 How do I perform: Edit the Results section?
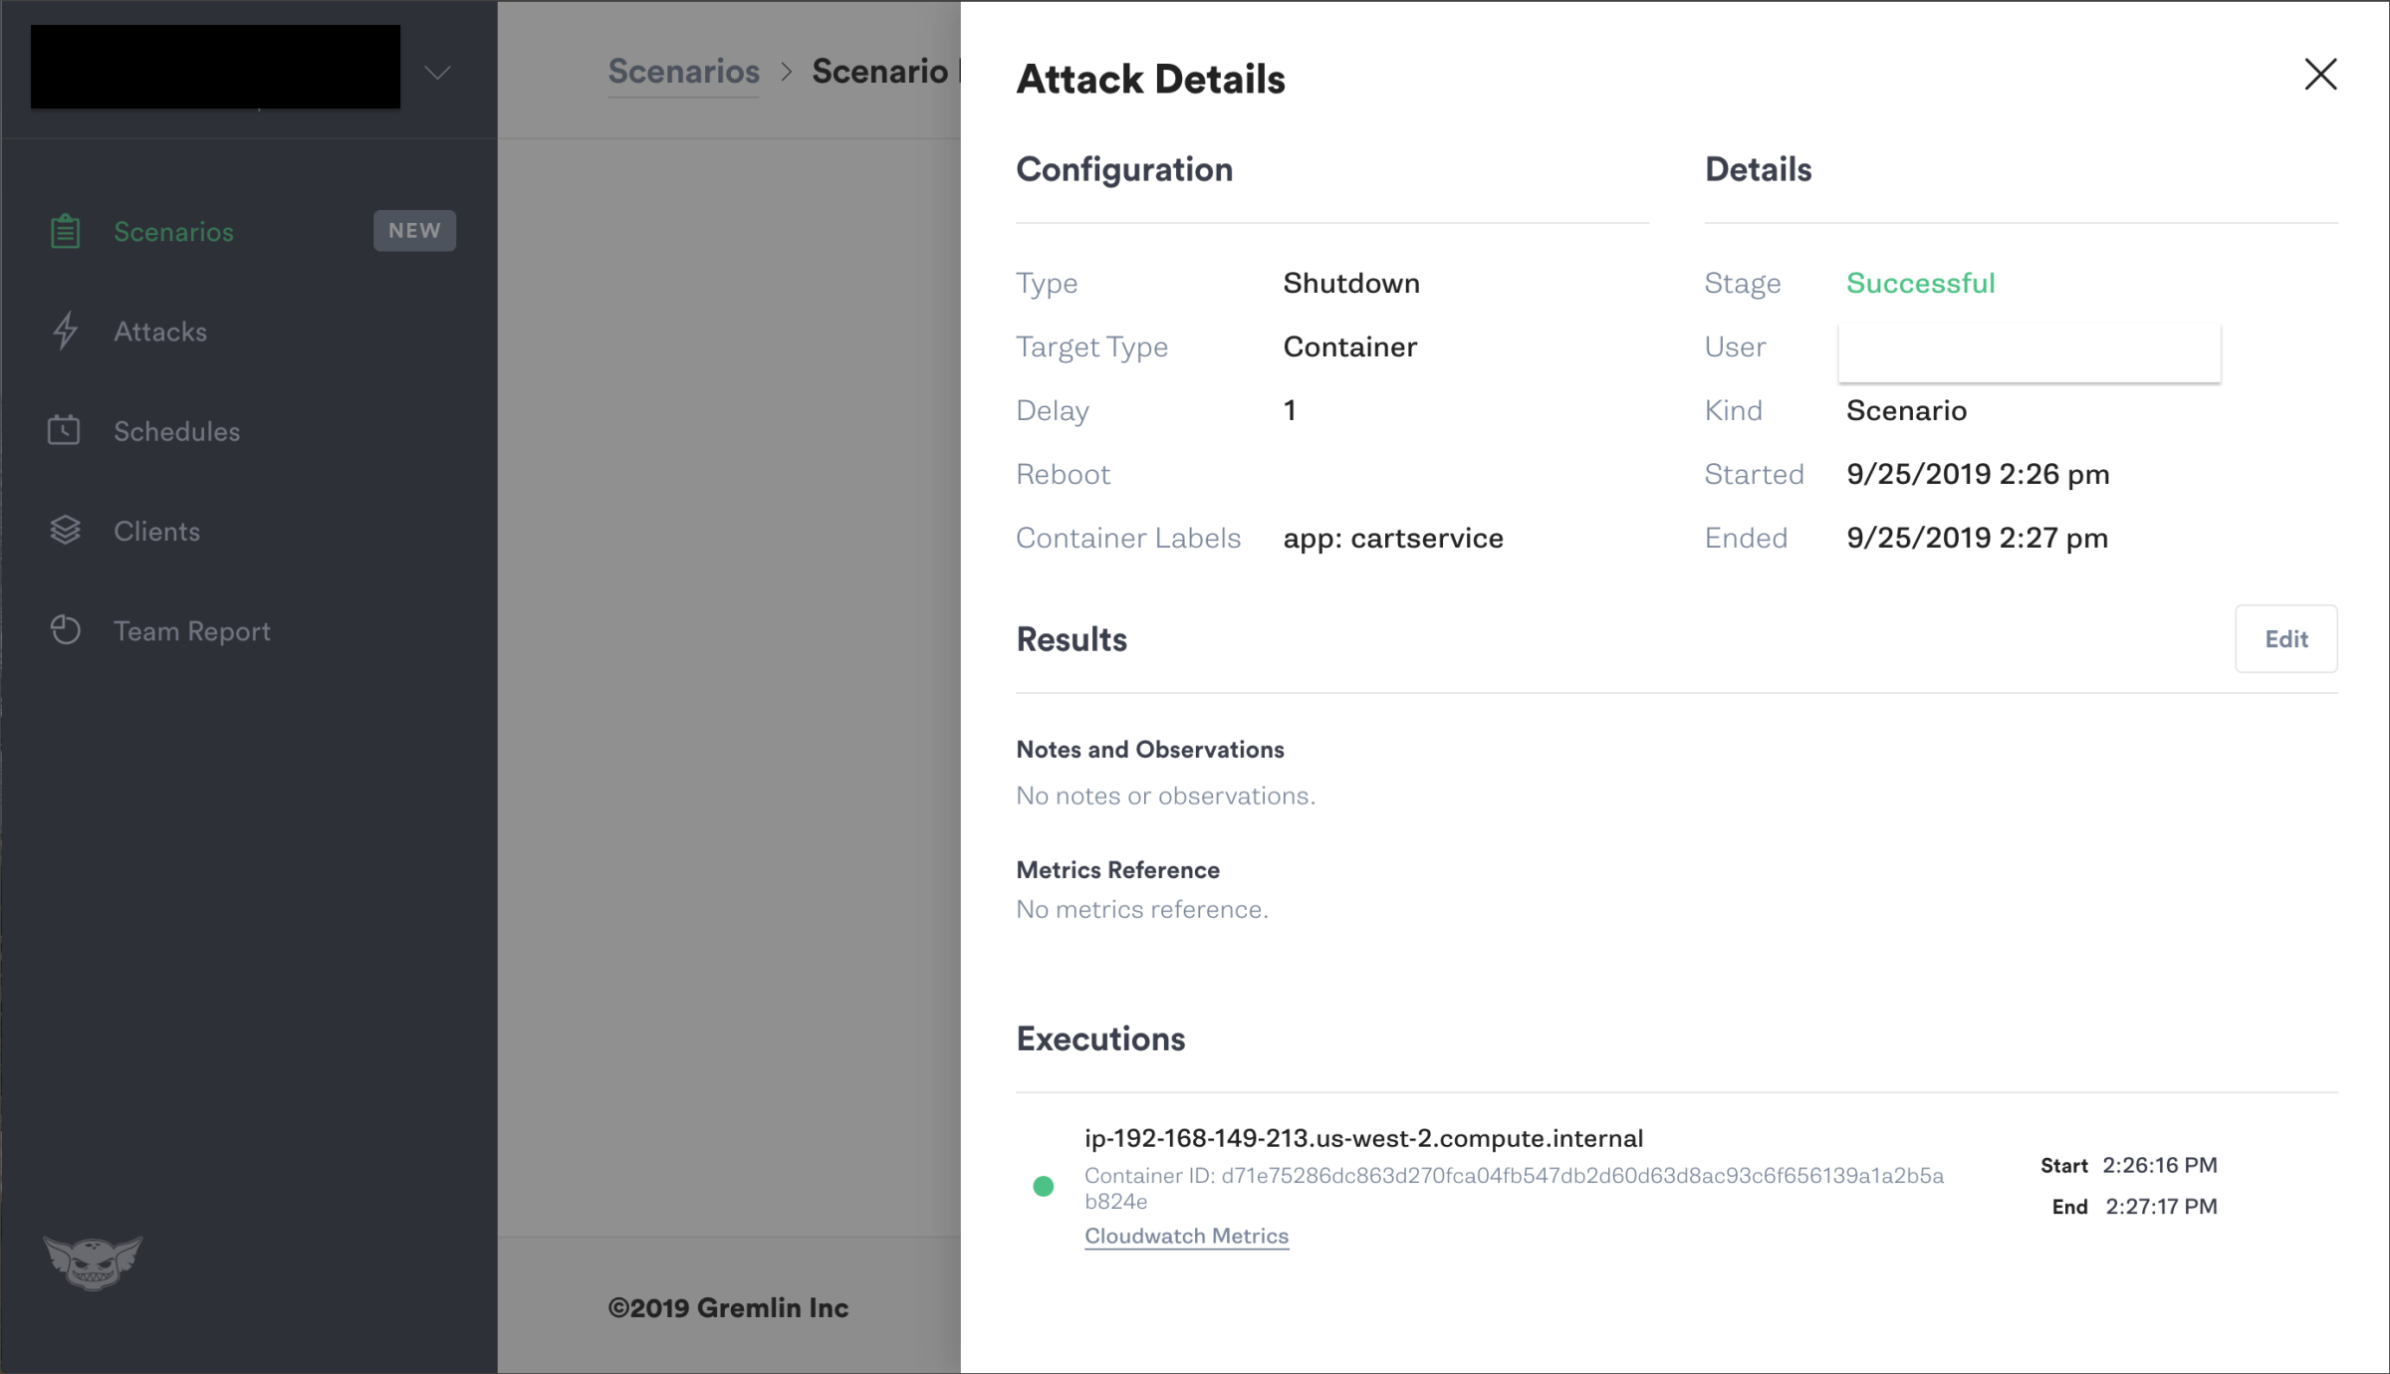(2285, 639)
